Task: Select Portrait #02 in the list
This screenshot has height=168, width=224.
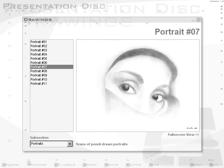Action: click(52, 46)
